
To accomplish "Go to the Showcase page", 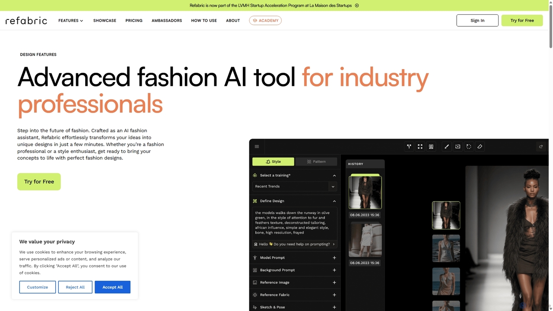I will (105, 20).
